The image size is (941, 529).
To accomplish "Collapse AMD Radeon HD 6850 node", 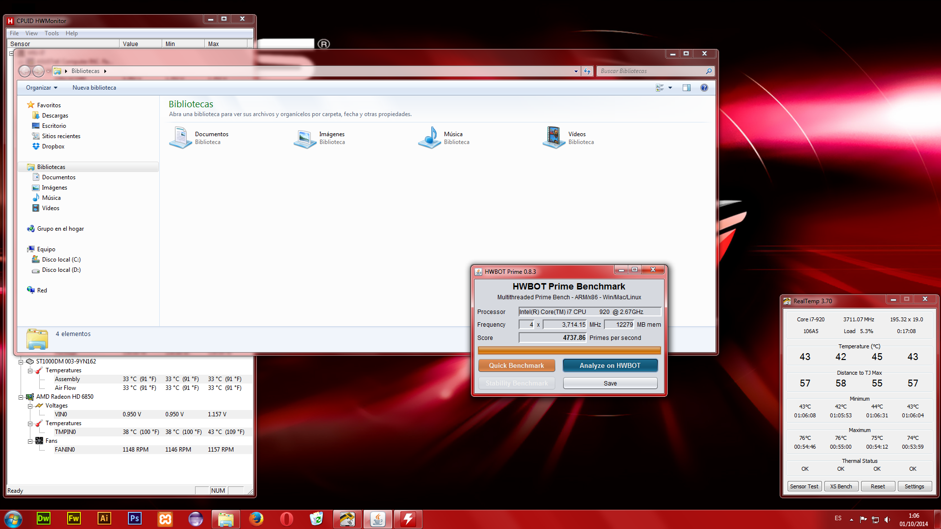I will pos(21,397).
